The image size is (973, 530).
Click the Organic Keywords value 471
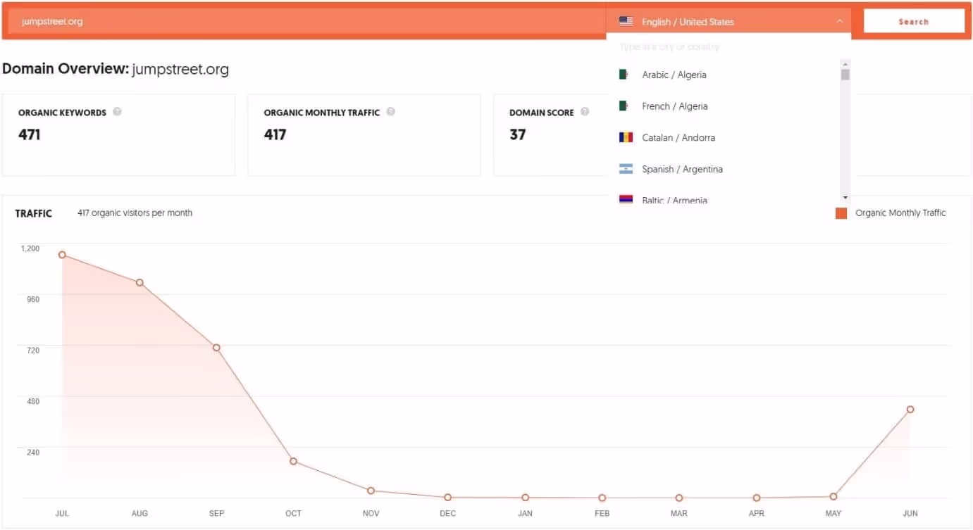(30, 134)
